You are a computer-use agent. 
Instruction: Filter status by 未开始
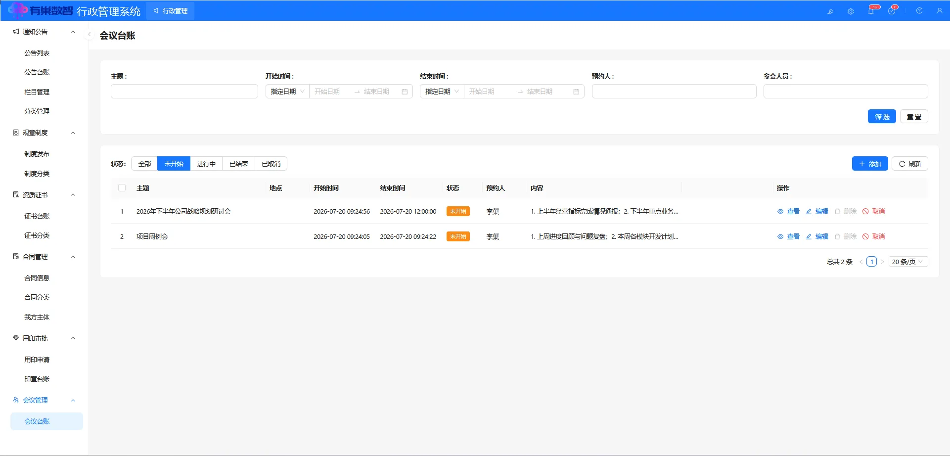coord(174,164)
